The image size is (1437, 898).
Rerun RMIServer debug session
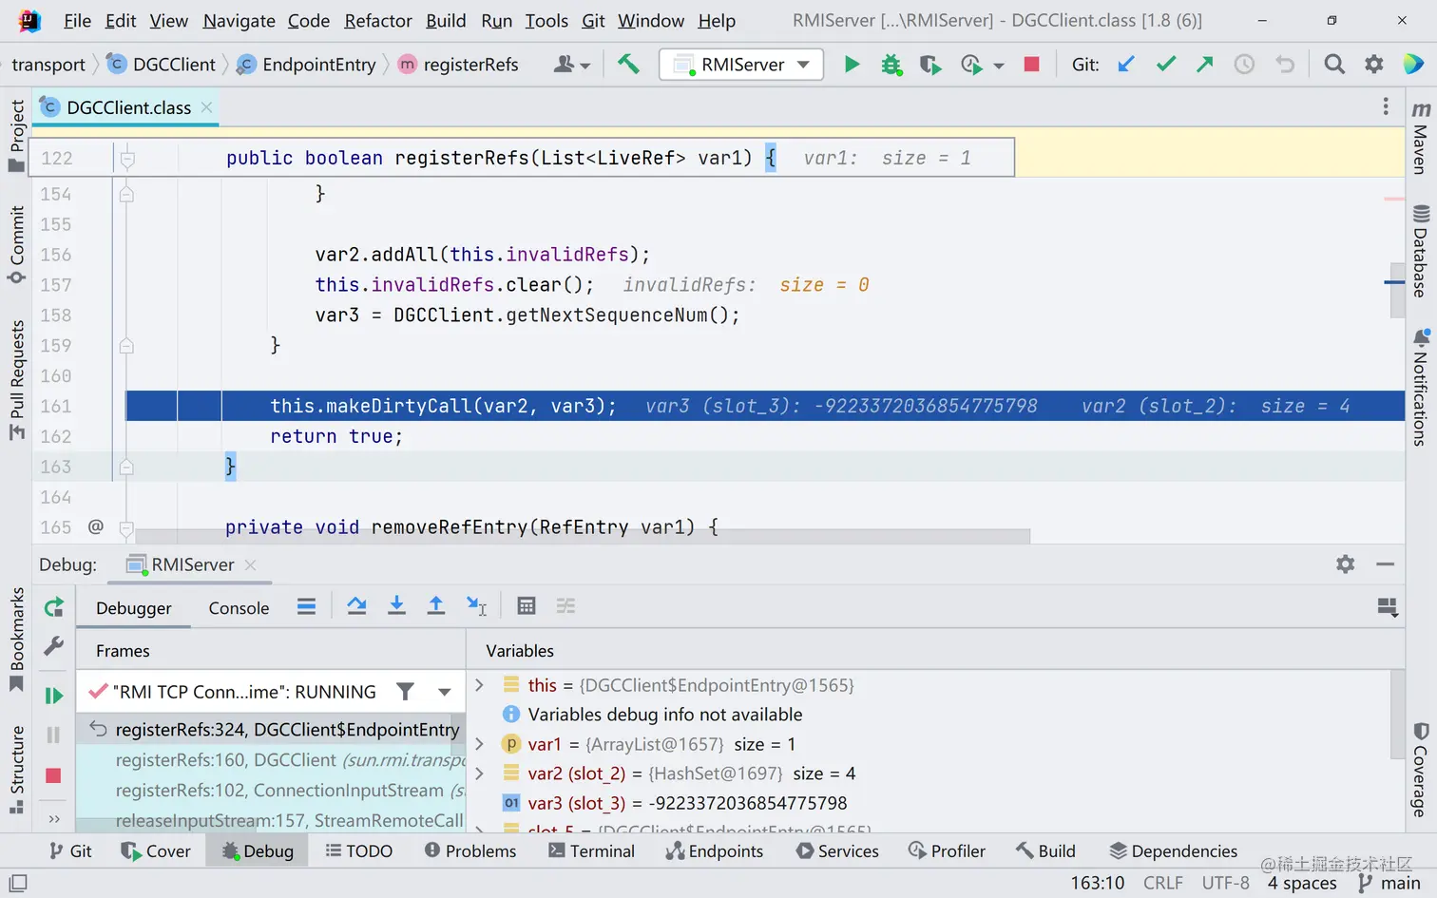pyautogui.click(x=53, y=606)
